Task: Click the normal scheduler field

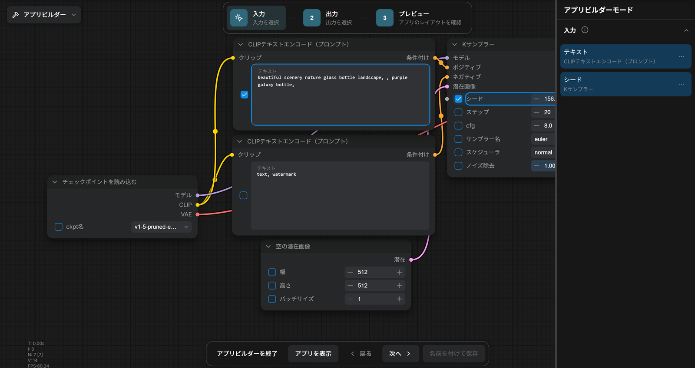Action: (543, 152)
